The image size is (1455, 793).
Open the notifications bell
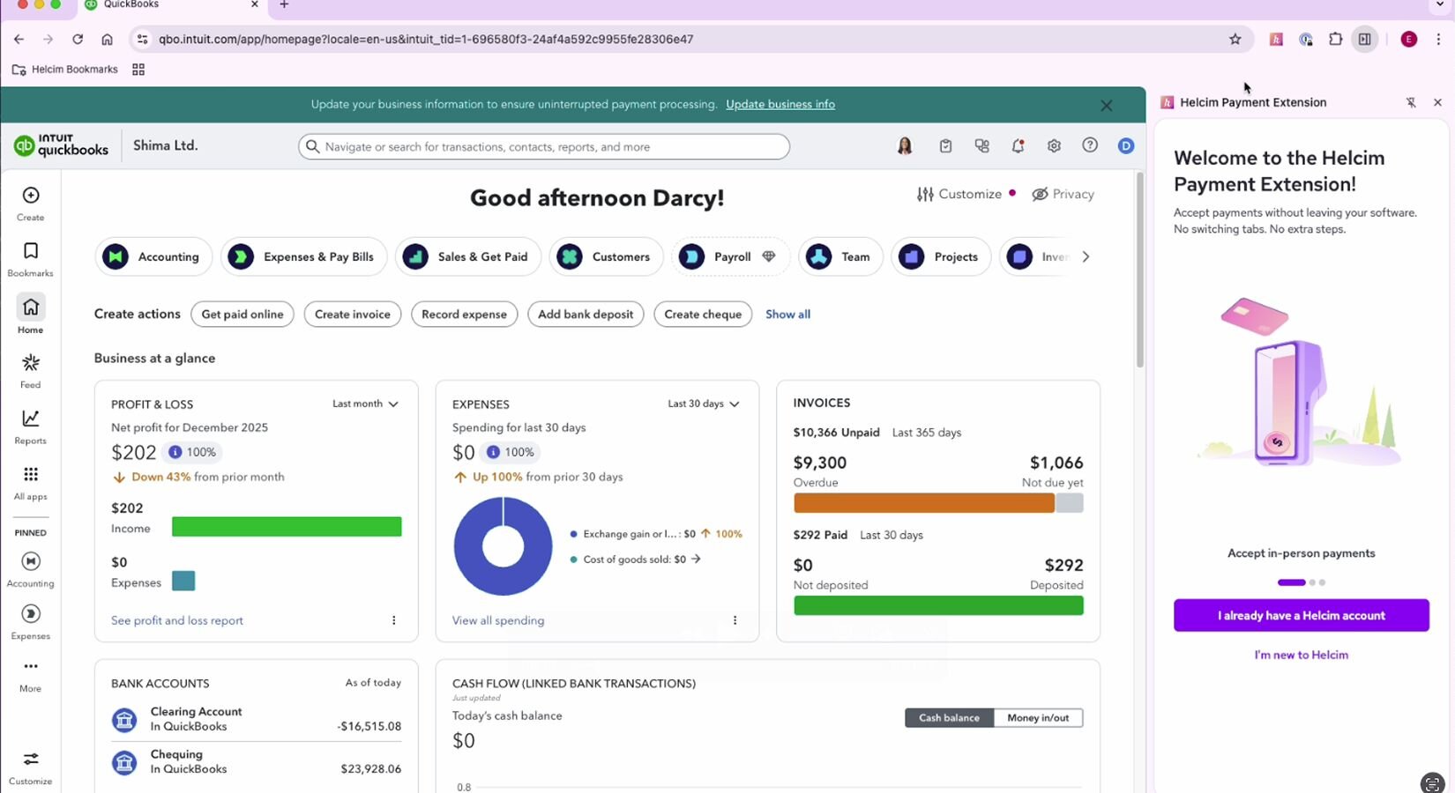click(1018, 146)
